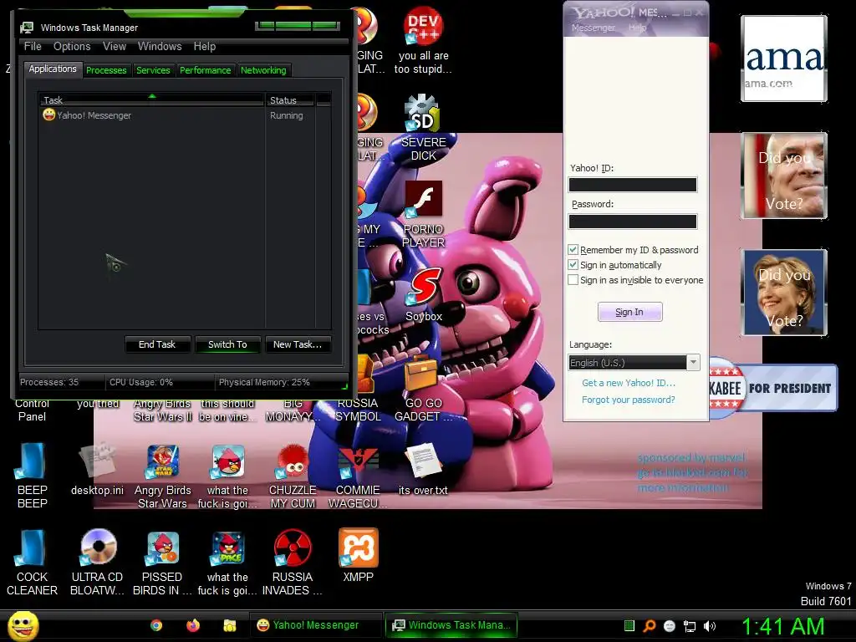Click the volume speaker tray icon
The height and width of the screenshot is (642, 856).
click(x=709, y=626)
